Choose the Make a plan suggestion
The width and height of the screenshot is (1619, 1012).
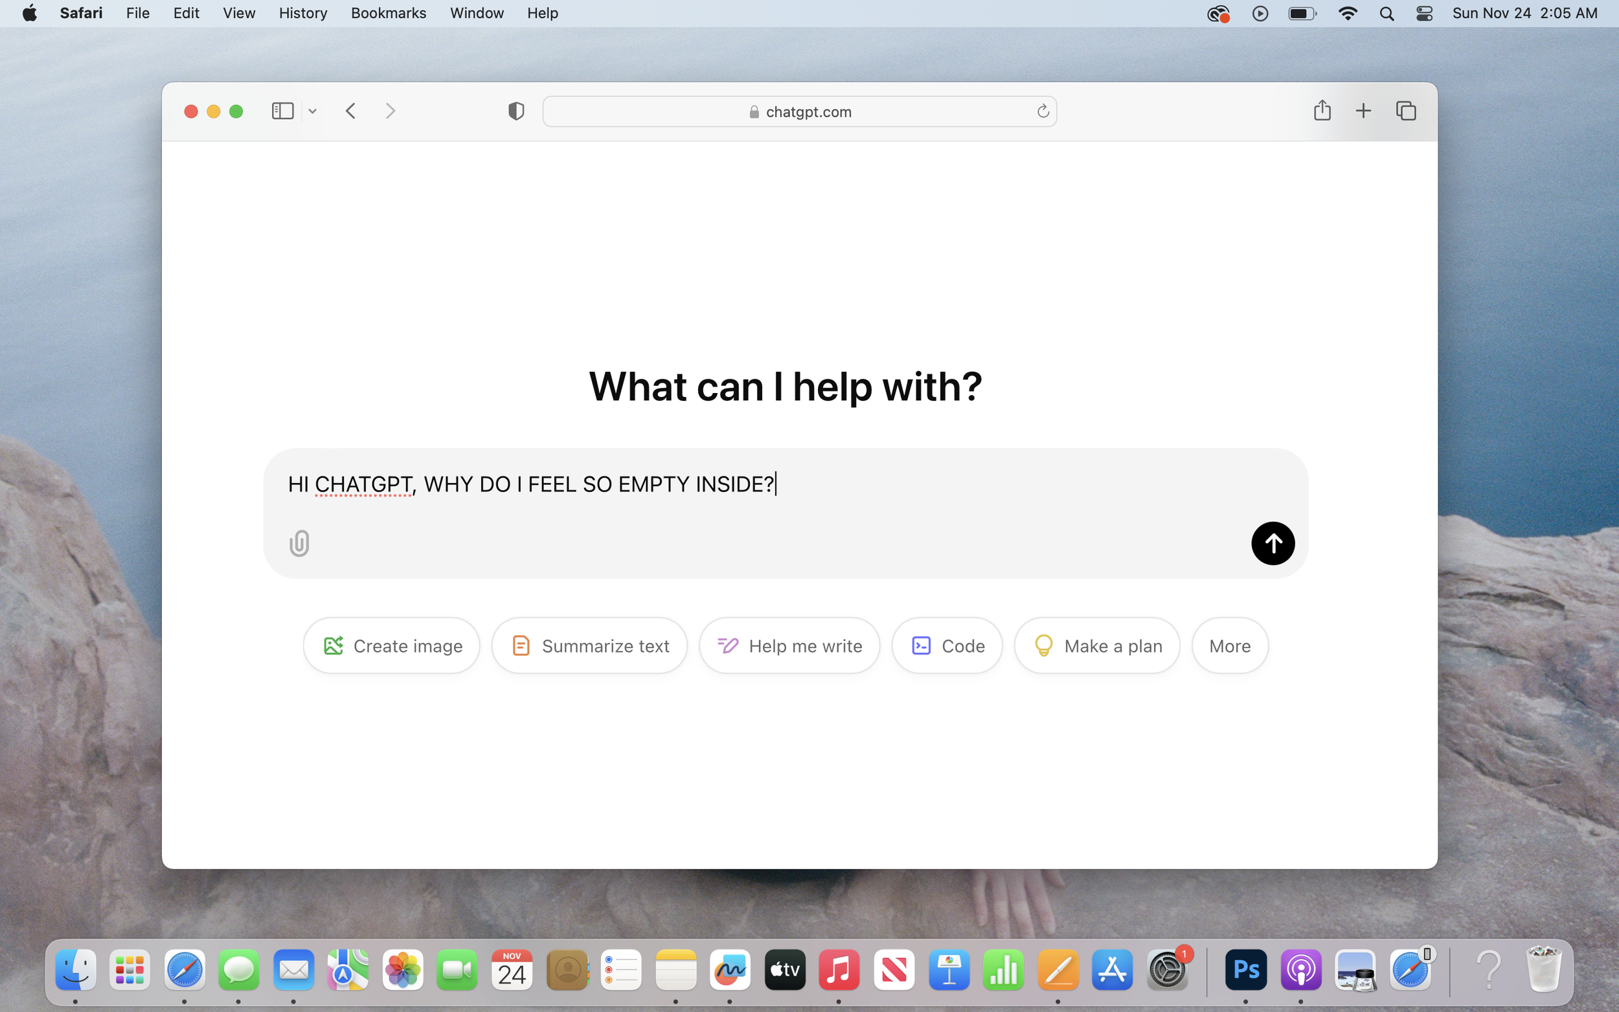1097,646
